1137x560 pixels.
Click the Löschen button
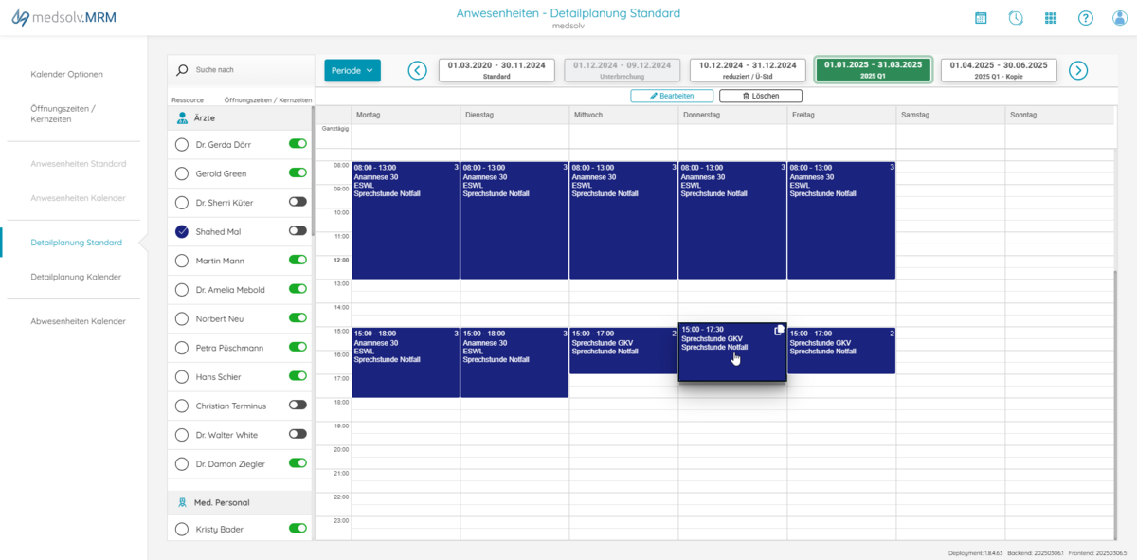tap(760, 96)
